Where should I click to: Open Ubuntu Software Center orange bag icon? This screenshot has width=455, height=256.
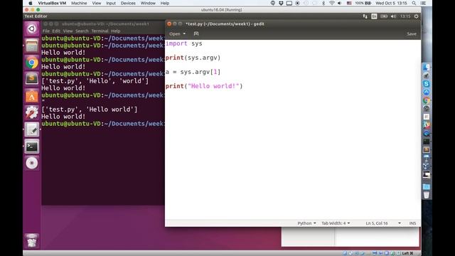point(31,96)
